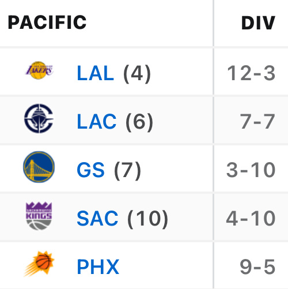Click the Golden State Warriors bridge logo
Screen dimensions: 288x289
point(39,167)
